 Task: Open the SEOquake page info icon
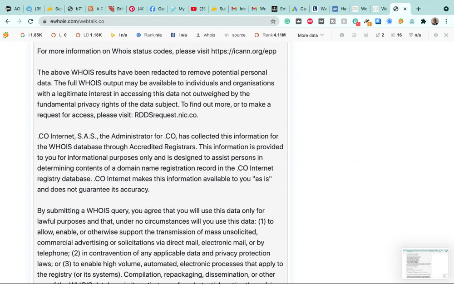click(342, 35)
